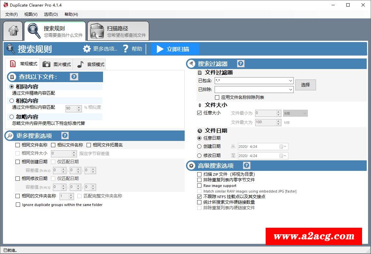This screenshot has width=371, height=254.
Task: Switch to the 音频模式 tab
Action: [x=89, y=64]
